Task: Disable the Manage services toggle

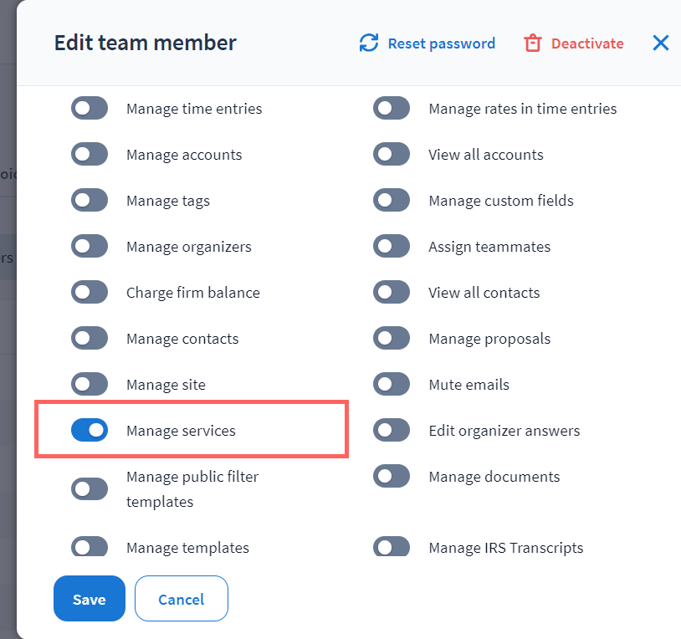Action: tap(90, 430)
